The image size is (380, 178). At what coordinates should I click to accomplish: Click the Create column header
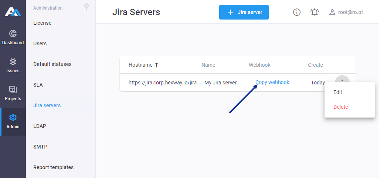click(315, 65)
